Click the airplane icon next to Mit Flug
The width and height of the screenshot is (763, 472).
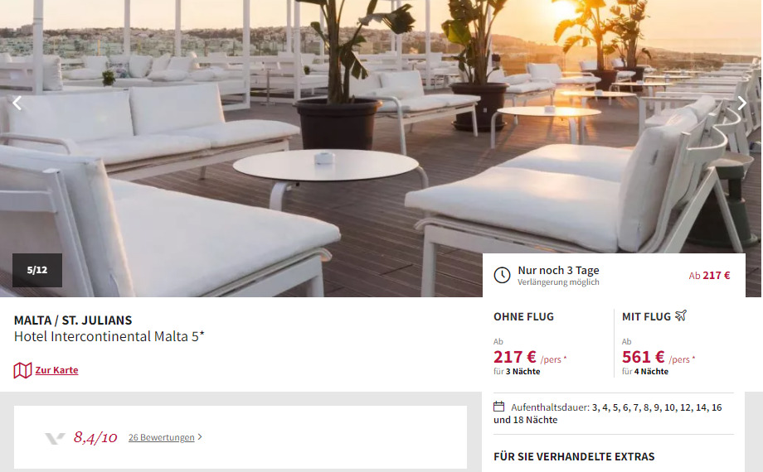(681, 316)
